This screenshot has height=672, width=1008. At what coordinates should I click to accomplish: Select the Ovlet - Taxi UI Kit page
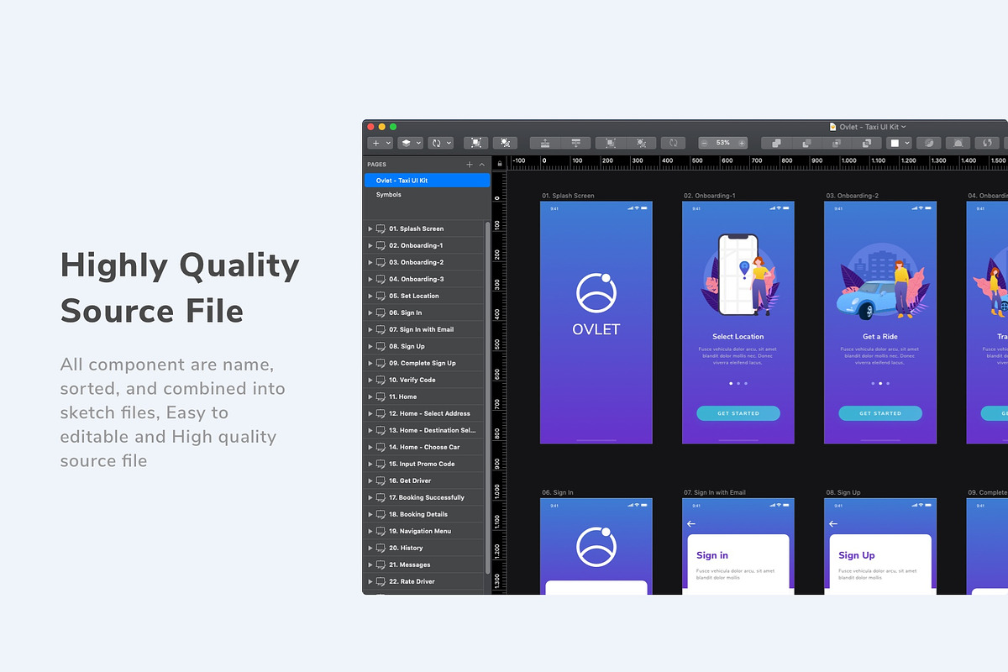click(428, 181)
